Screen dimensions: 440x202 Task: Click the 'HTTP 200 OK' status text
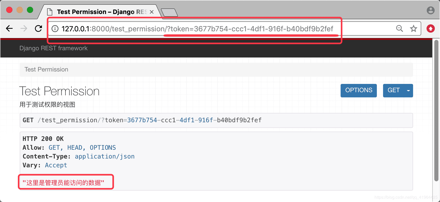pyautogui.click(x=43, y=139)
